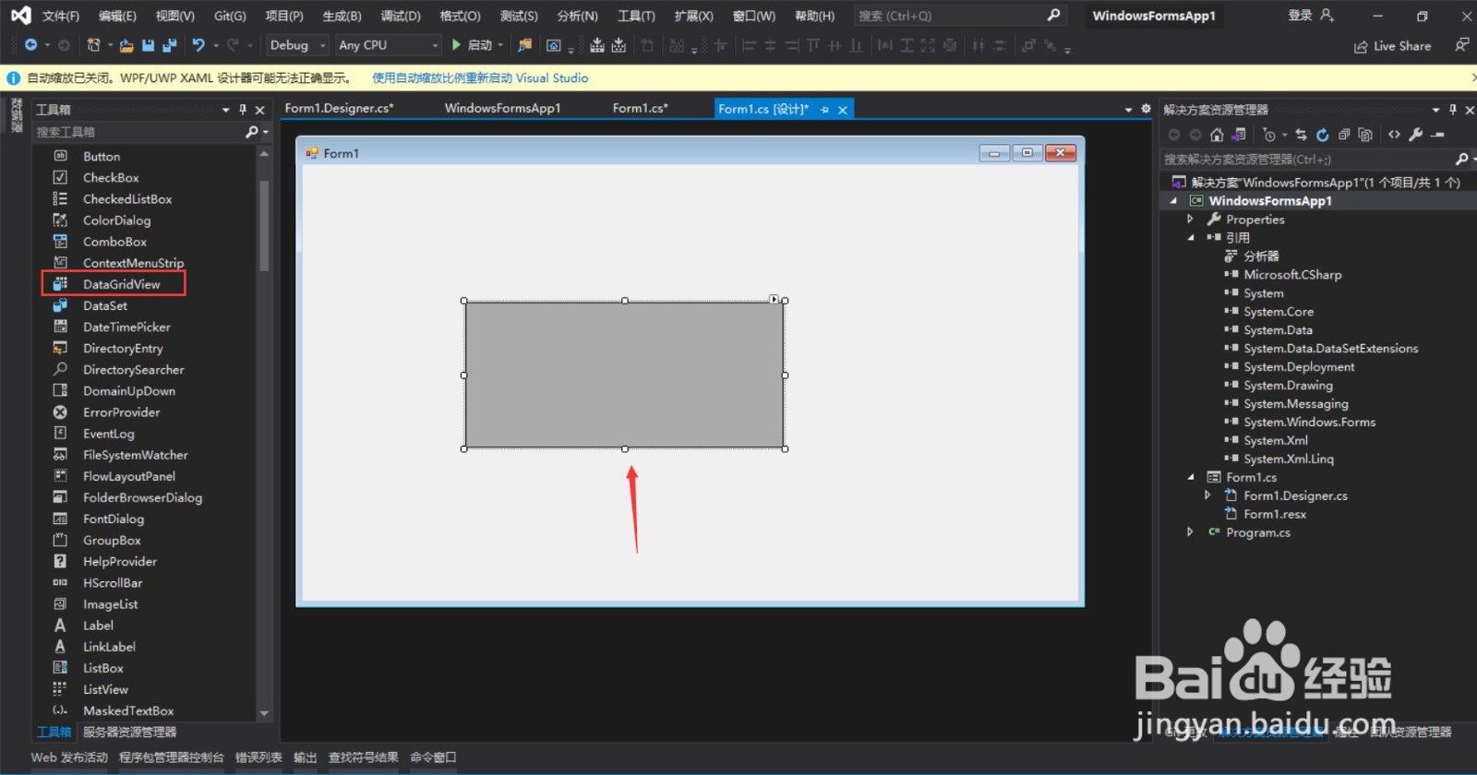
Task: Click the restart Visual Studio scaling link
Action: click(480, 78)
